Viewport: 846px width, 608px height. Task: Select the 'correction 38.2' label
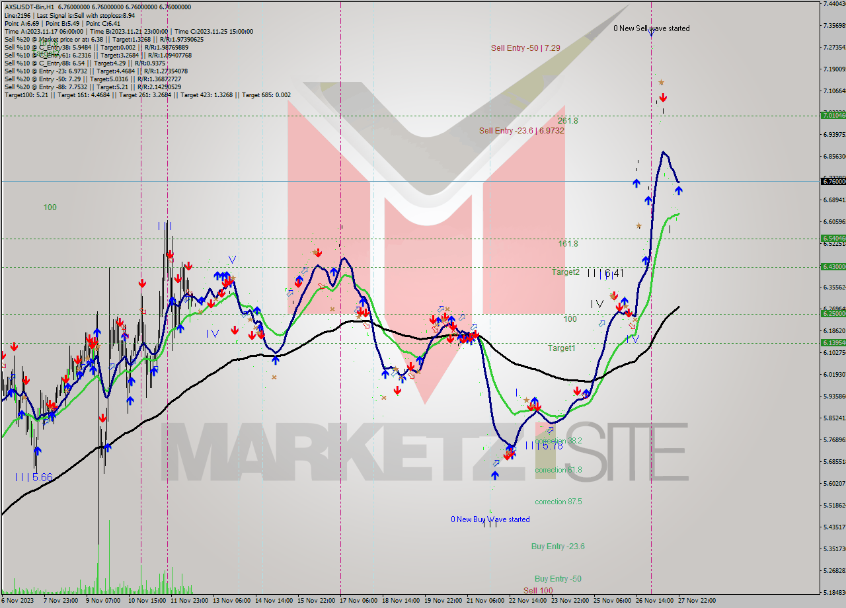pos(558,441)
